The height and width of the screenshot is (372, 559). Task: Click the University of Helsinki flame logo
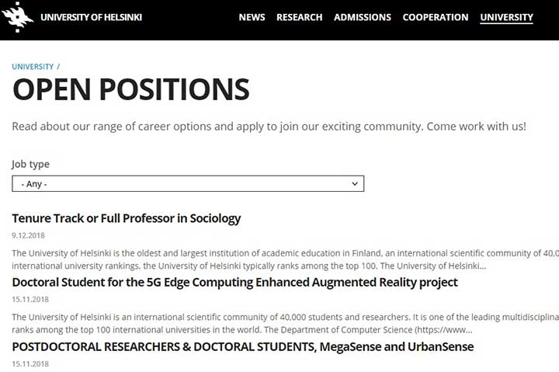tap(17, 17)
